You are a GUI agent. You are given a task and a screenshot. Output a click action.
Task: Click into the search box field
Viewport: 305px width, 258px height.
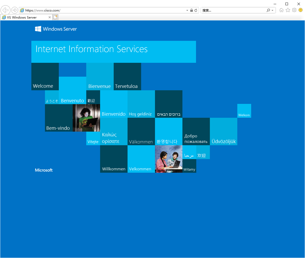pos(233,10)
